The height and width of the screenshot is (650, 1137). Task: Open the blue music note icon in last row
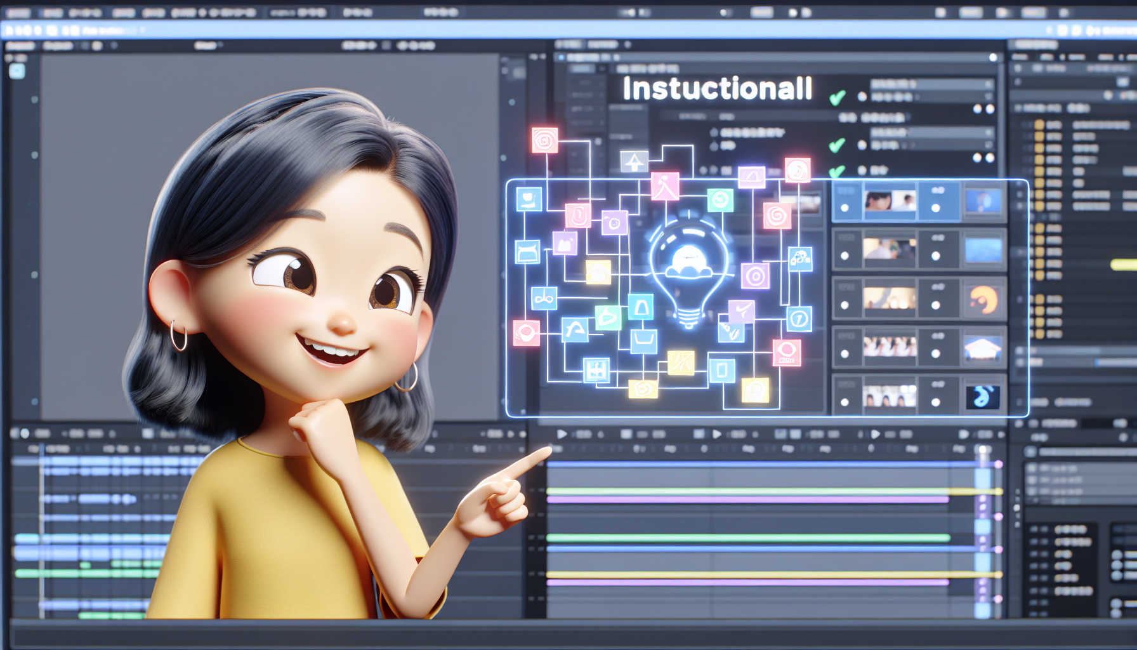click(x=982, y=397)
